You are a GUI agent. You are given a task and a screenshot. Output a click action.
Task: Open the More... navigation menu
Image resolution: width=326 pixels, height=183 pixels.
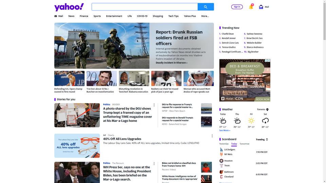click(x=205, y=16)
